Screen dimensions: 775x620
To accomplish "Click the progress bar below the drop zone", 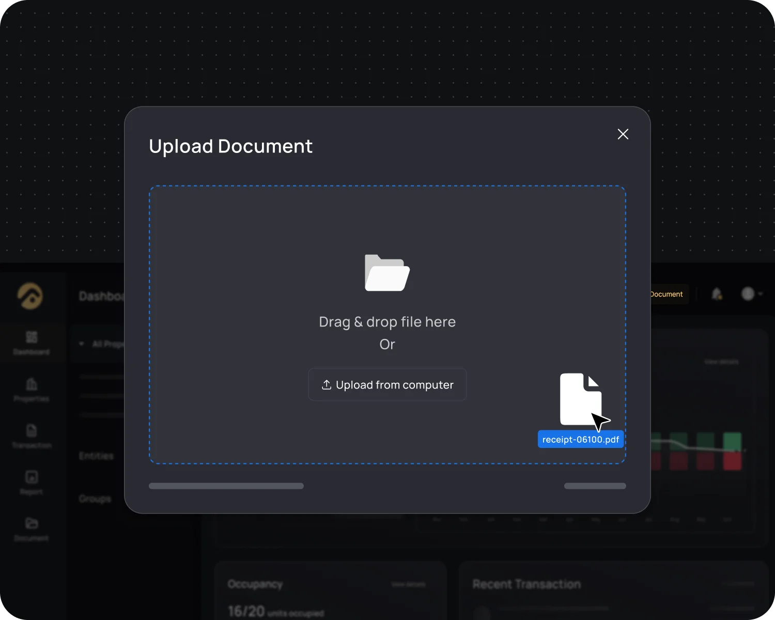I will click(226, 486).
